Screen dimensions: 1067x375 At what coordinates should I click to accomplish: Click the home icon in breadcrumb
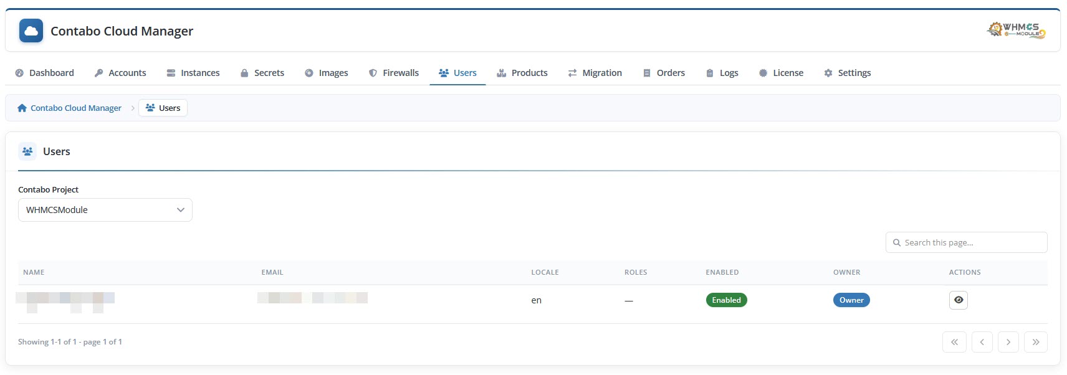coord(22,108)
